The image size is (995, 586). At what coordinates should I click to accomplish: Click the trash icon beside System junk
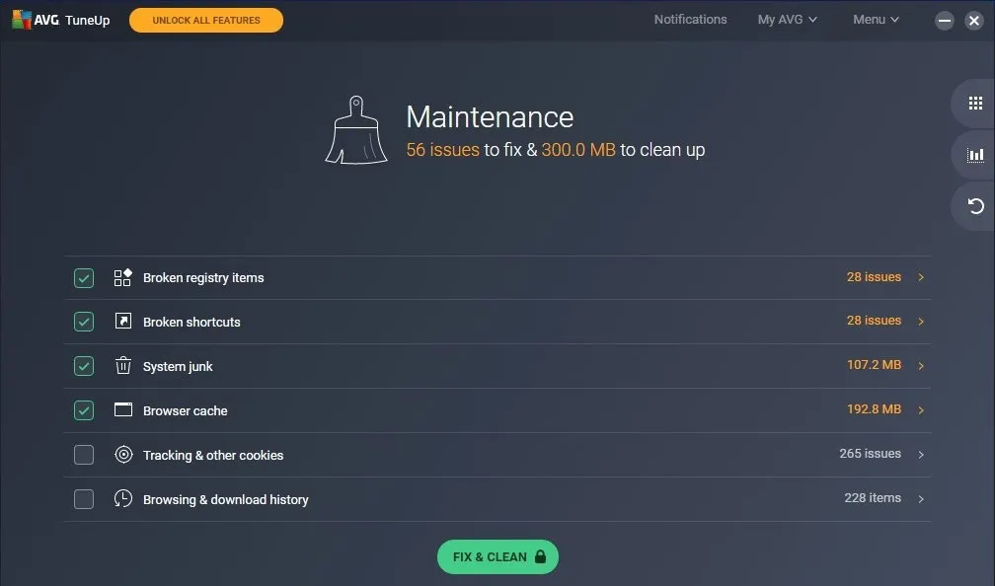122,365
